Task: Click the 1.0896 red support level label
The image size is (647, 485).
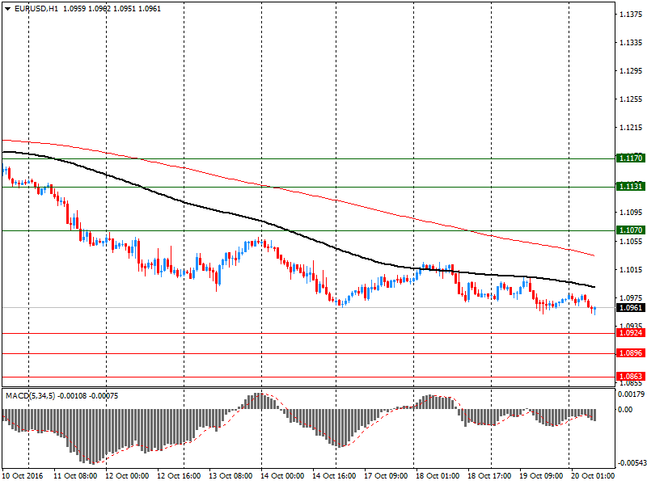Action: pyautogui.click(x=631, y=353)
